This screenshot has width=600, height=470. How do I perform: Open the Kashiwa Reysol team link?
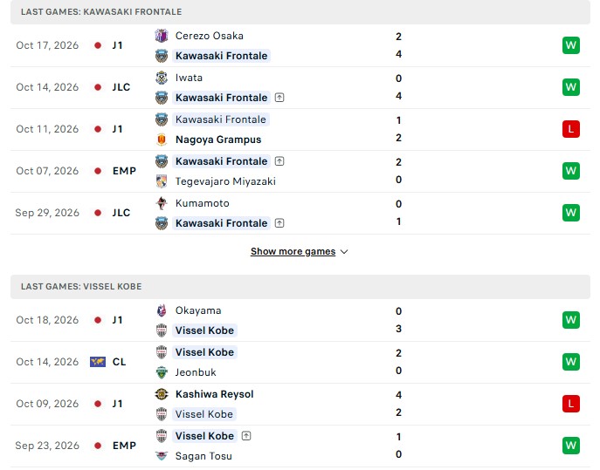tap(214, 394)
